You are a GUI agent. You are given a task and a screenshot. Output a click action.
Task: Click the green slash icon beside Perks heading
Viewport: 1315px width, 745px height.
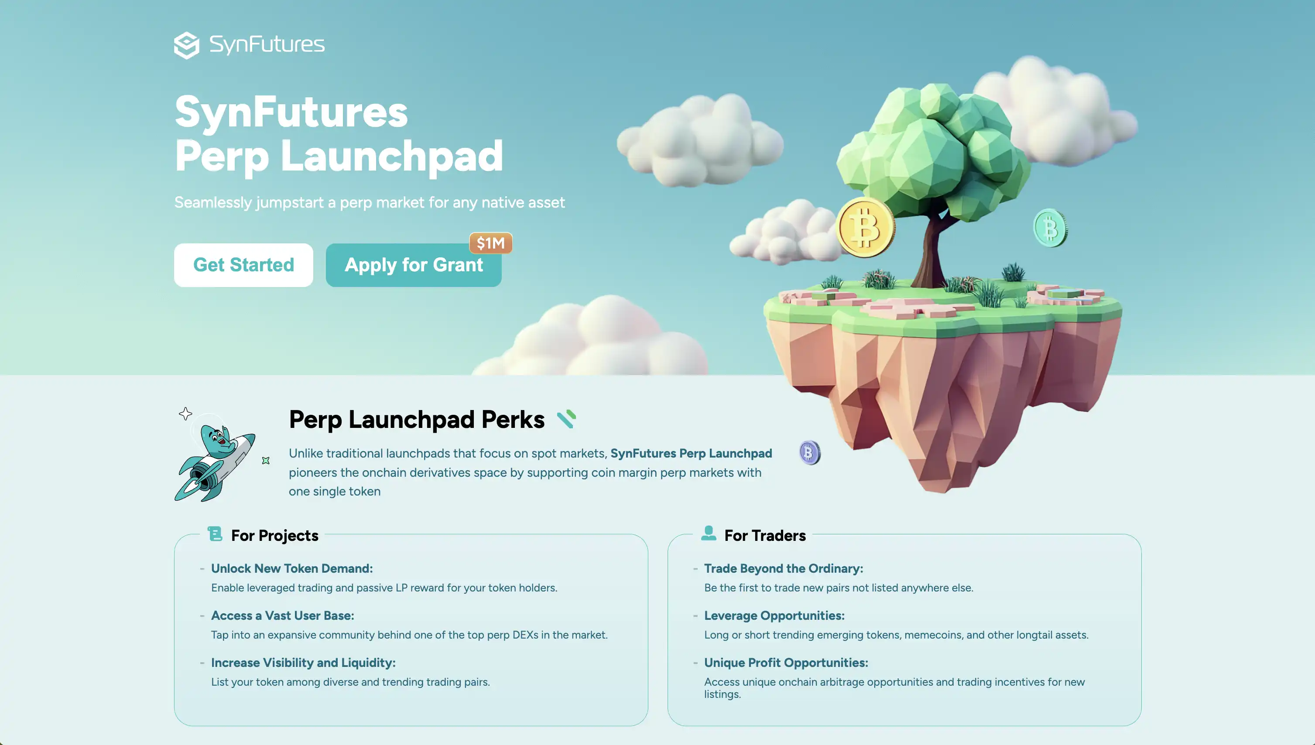point(566,419)
